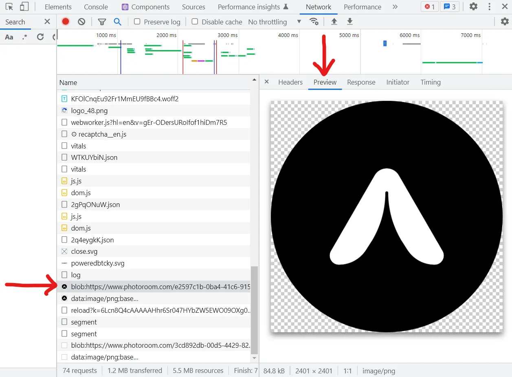Select the WTKUYbiN.json request
Viewport: 512px width, 377px height.
tap(154, 157)
